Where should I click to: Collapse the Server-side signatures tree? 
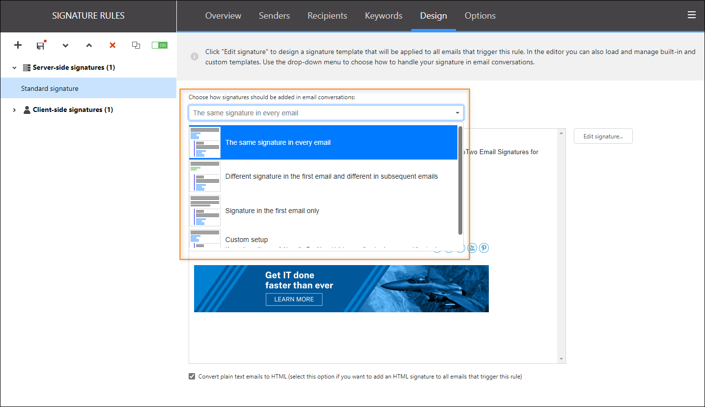(x=14, y=67)
